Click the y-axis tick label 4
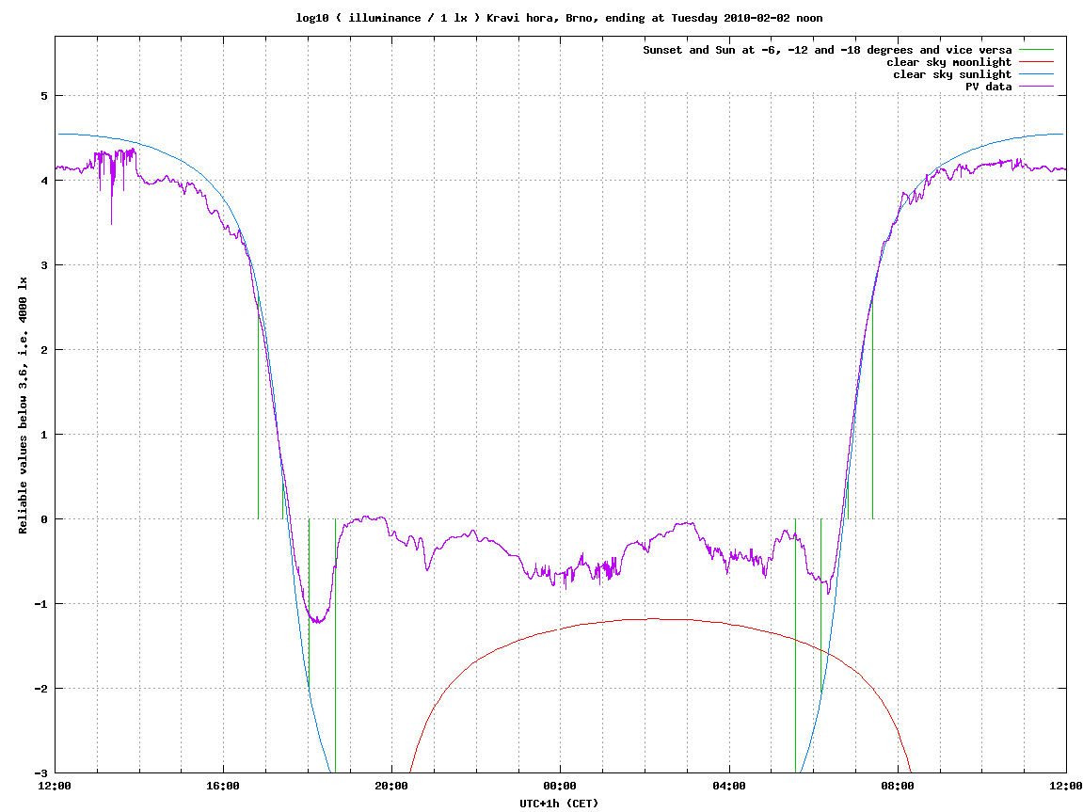The width and height of the screenshot is (1083, 812). pyautogui.click(x=44, y=181)
